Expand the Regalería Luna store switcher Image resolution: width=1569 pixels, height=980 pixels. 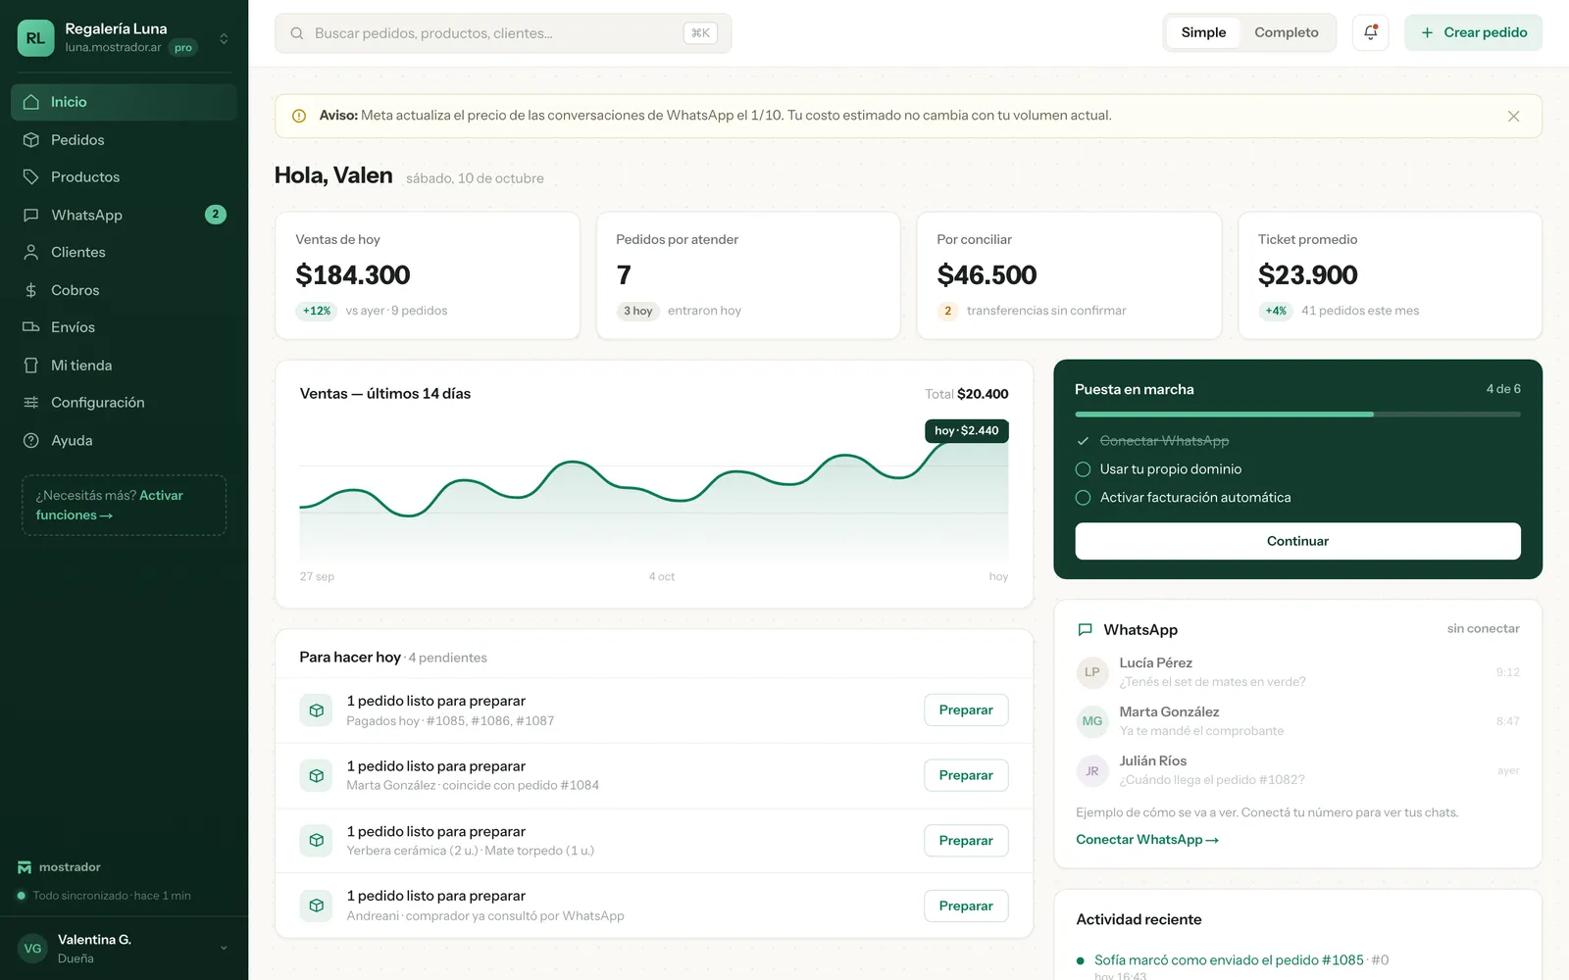point(224,38)
